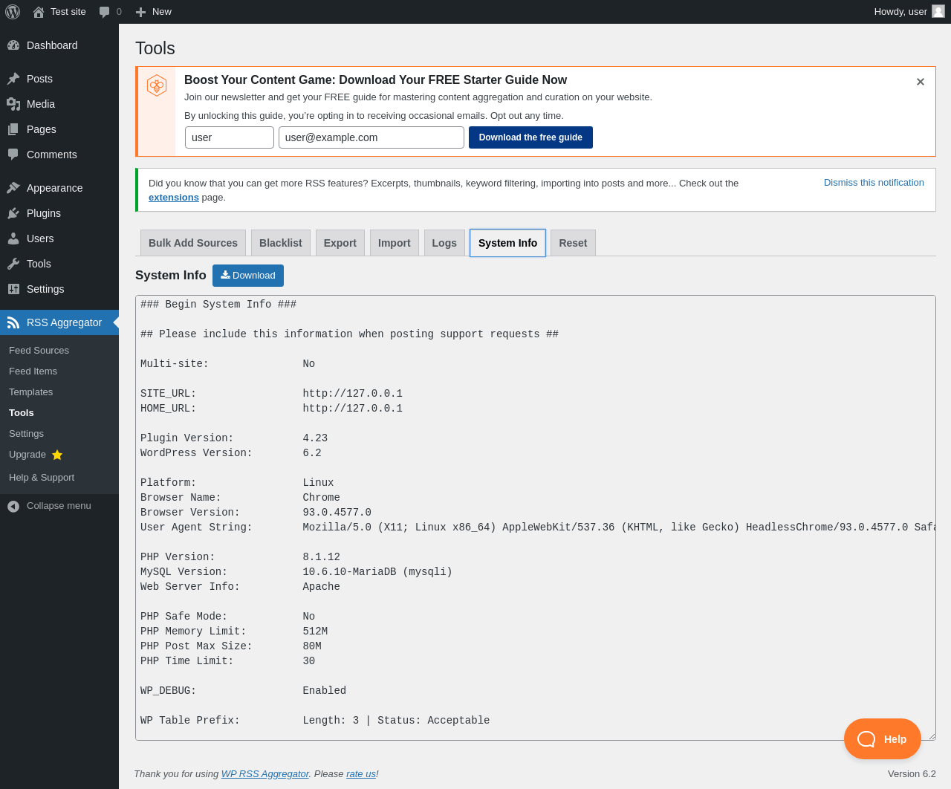Click Download the free guide button
The height and width of the screenshot is (789, 951).
coord(530,137)
